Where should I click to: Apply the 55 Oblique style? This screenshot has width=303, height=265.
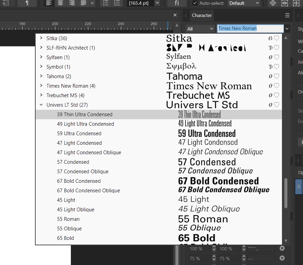pos(159,228)
